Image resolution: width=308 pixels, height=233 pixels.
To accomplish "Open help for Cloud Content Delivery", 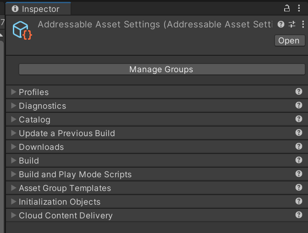I will tap(299, 215).
